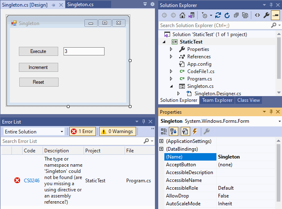Expand the CodeFile1.cs node
The width and height of the screenshot is (282, 209).
tap(171, 71)
